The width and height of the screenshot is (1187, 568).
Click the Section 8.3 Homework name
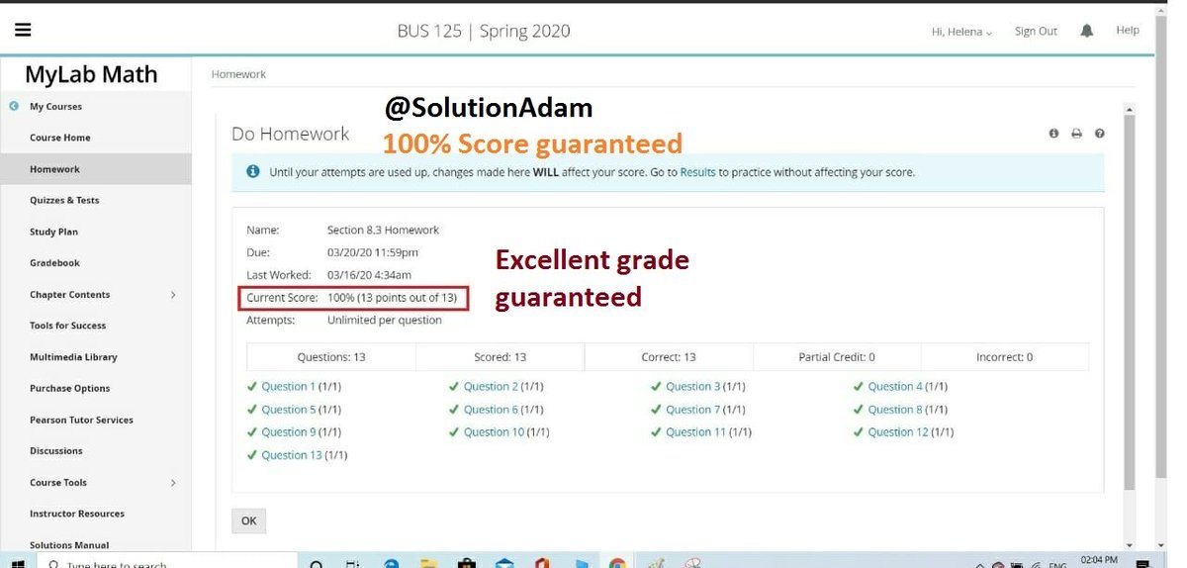(x=383, y=230)
